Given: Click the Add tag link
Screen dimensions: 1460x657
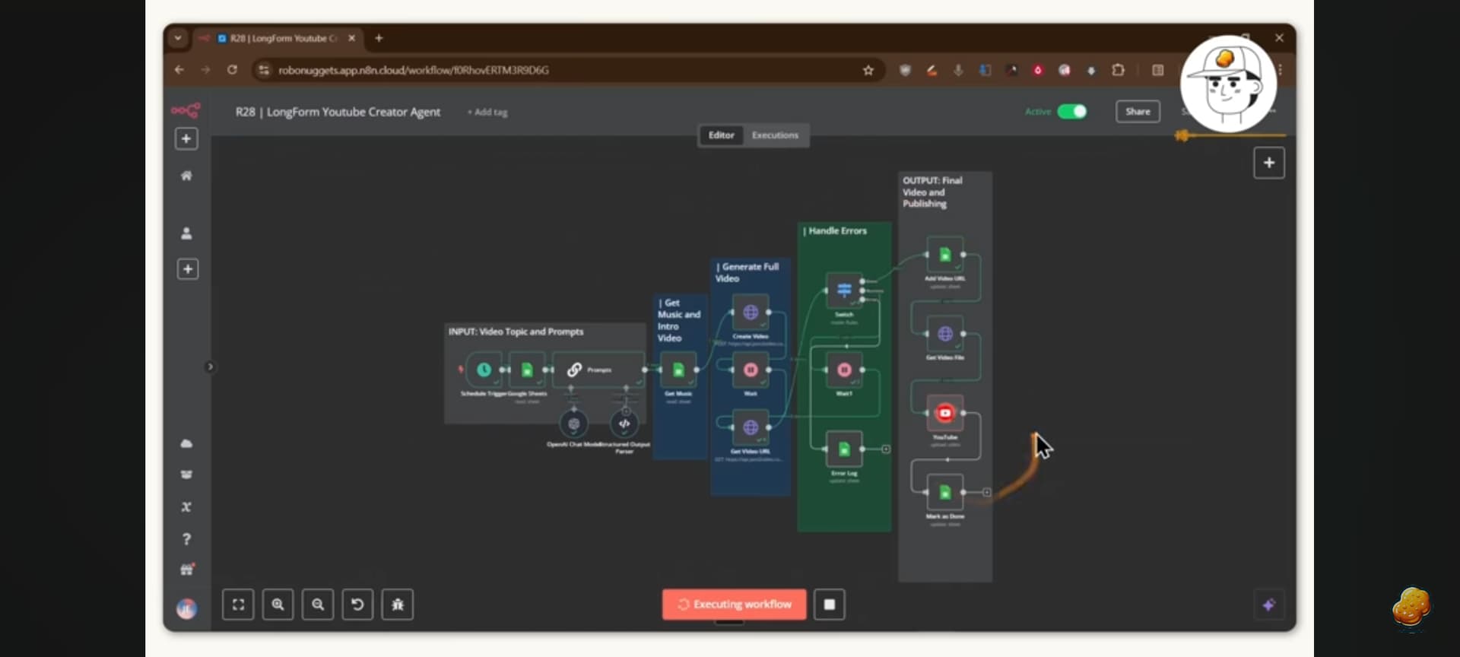Looking at the screenshot, I should [487, 113].
